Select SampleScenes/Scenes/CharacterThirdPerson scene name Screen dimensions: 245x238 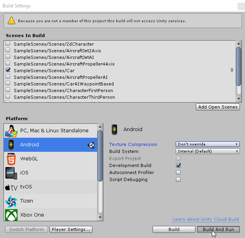click(x=64, y=97)
